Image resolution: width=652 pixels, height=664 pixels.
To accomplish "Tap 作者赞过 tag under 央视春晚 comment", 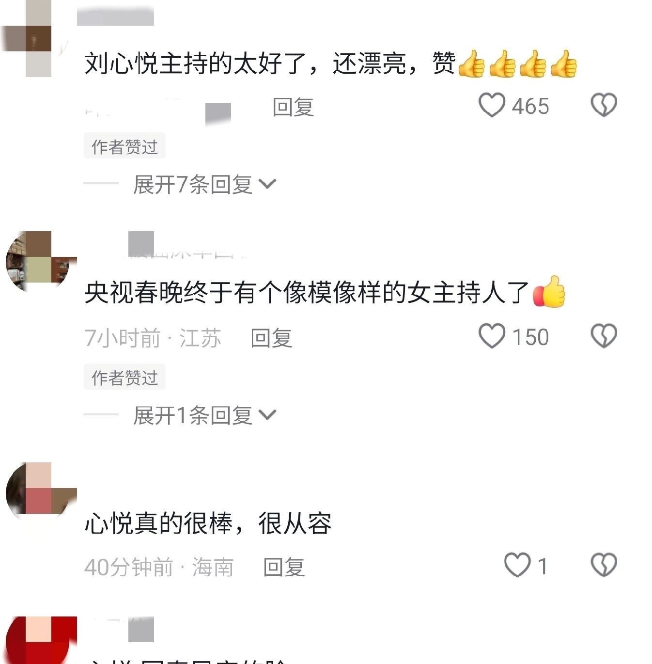I will point(125,377).
